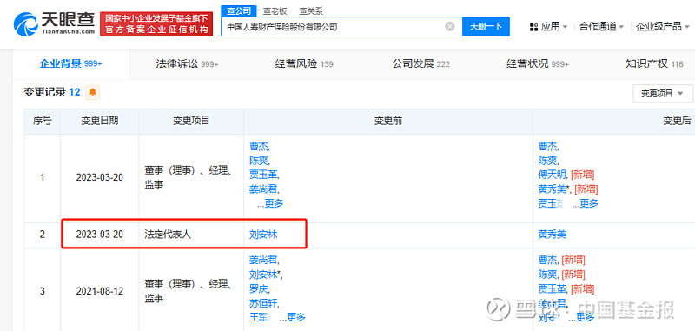Open 黄秀美* link in row 1 变更后
The image size is (695, 331).
553,189
